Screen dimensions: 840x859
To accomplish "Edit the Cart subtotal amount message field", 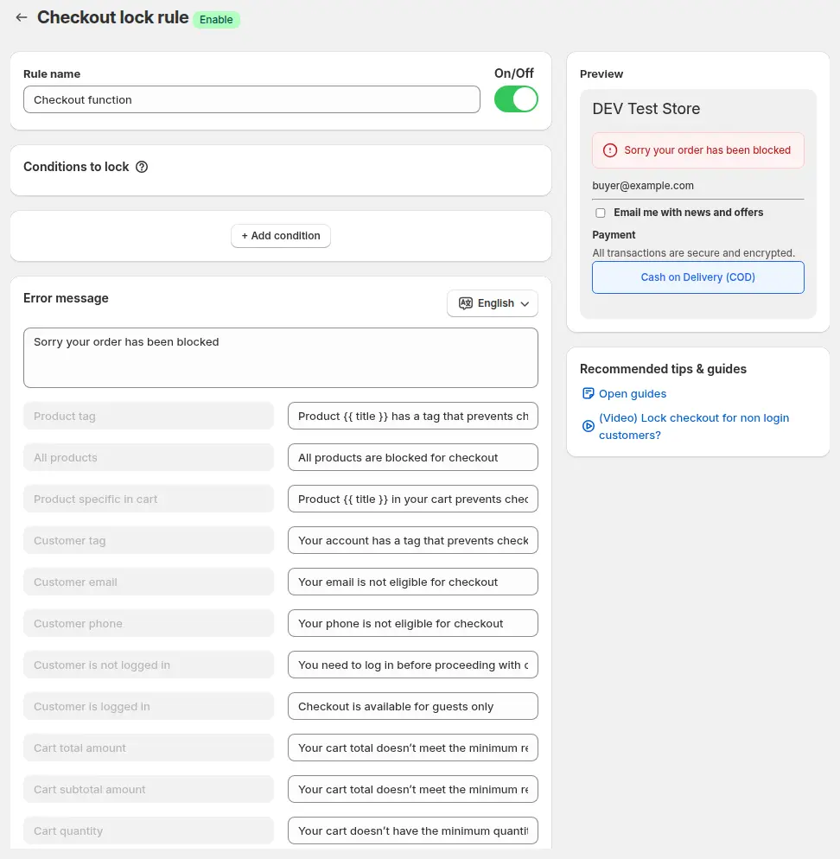I will click(413, 789).
